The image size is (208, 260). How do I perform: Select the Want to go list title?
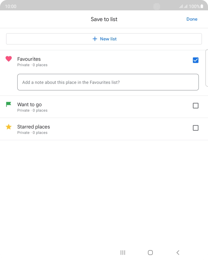(29, 105)
